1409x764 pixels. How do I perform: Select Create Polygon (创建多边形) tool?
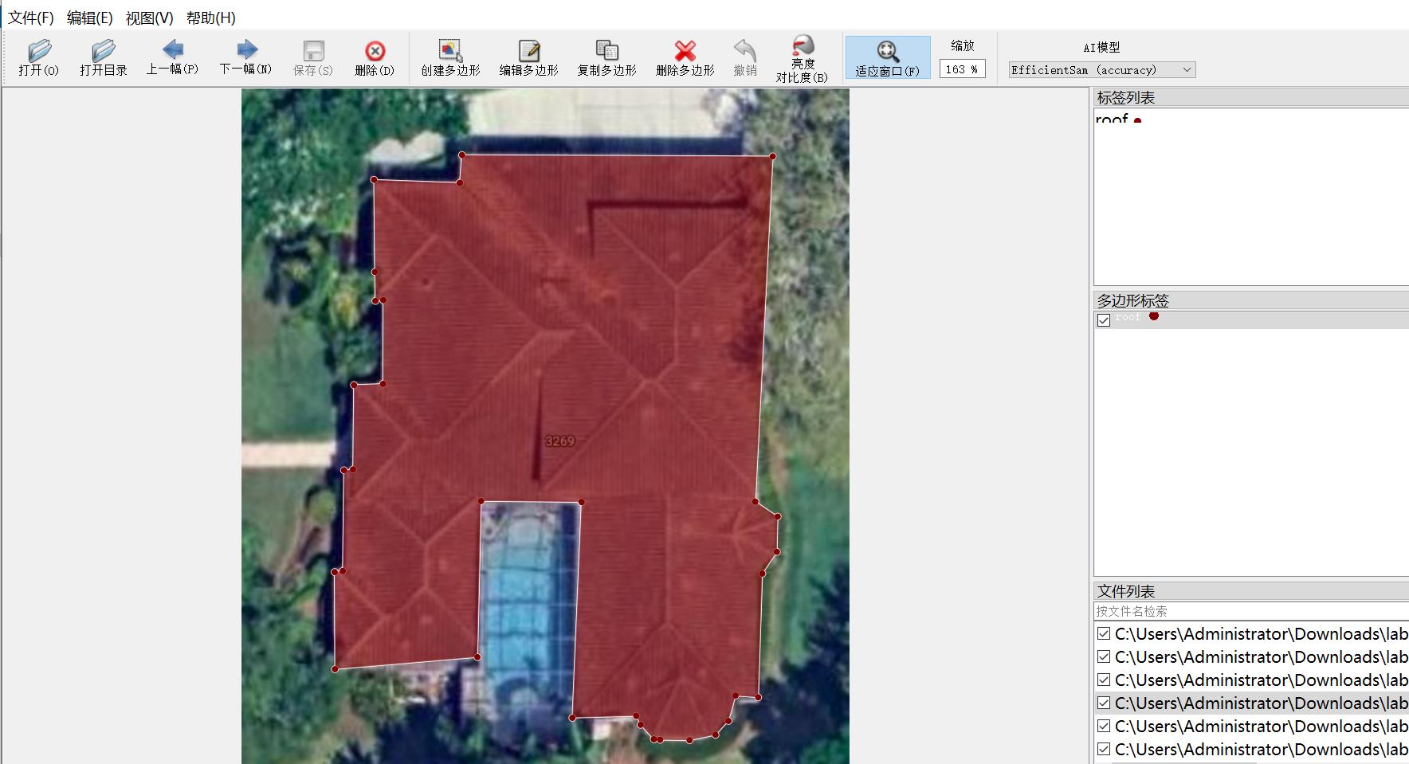click(x=450, y=53)
